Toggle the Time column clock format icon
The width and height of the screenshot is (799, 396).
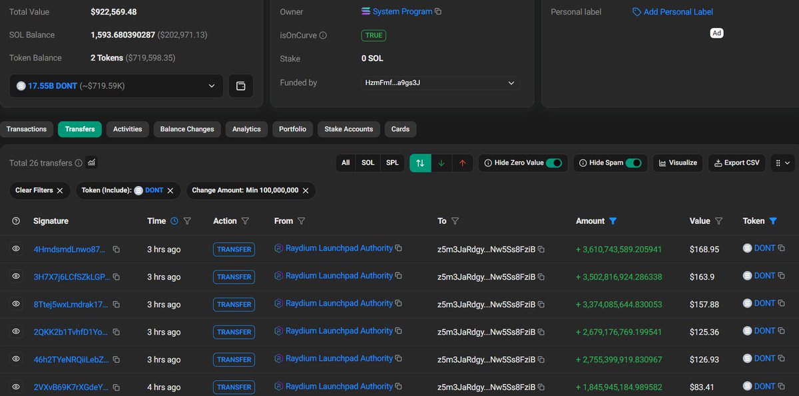point(174,221)
